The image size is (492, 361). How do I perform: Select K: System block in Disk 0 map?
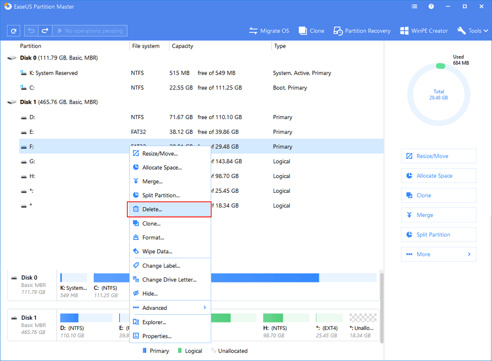tap(74, 286)
